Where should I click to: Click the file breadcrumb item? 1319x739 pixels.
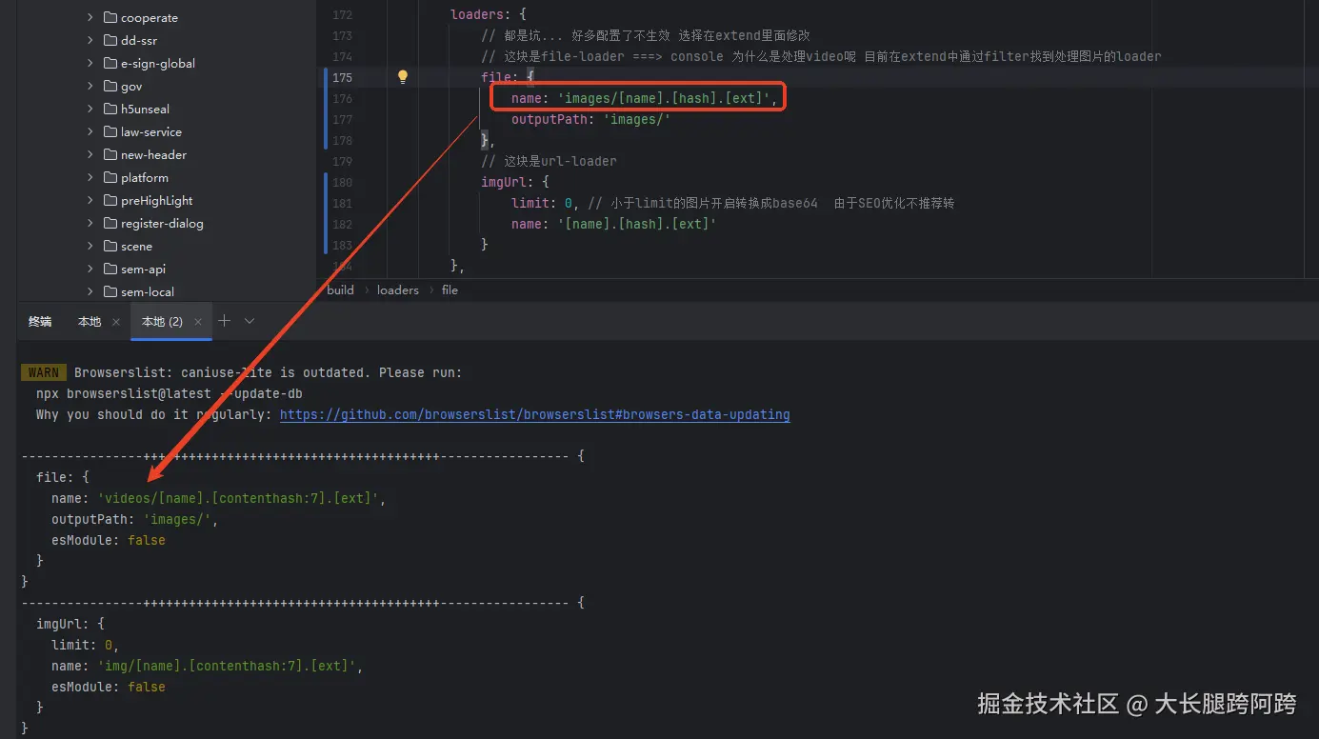[450, 290]
